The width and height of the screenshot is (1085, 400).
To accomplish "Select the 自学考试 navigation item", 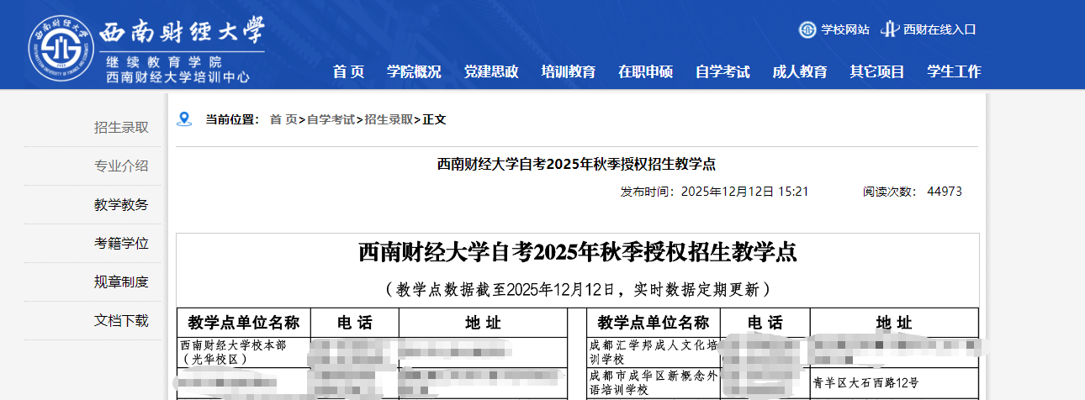I will tap(722, 72).
